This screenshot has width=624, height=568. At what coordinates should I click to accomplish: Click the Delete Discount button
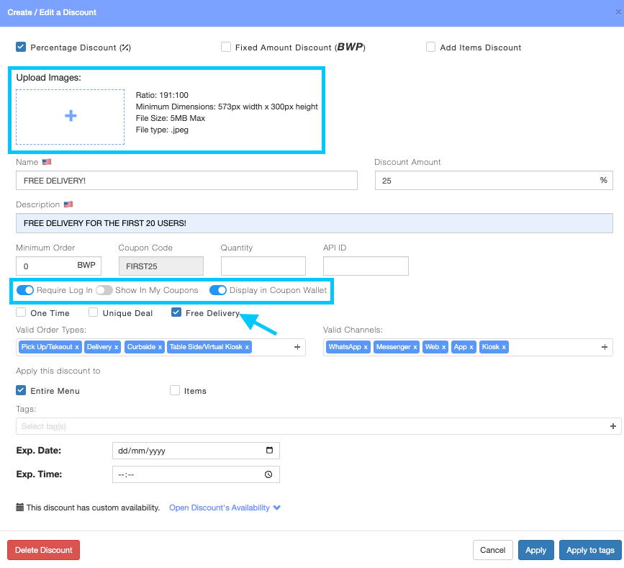click(x=43, y=550)
